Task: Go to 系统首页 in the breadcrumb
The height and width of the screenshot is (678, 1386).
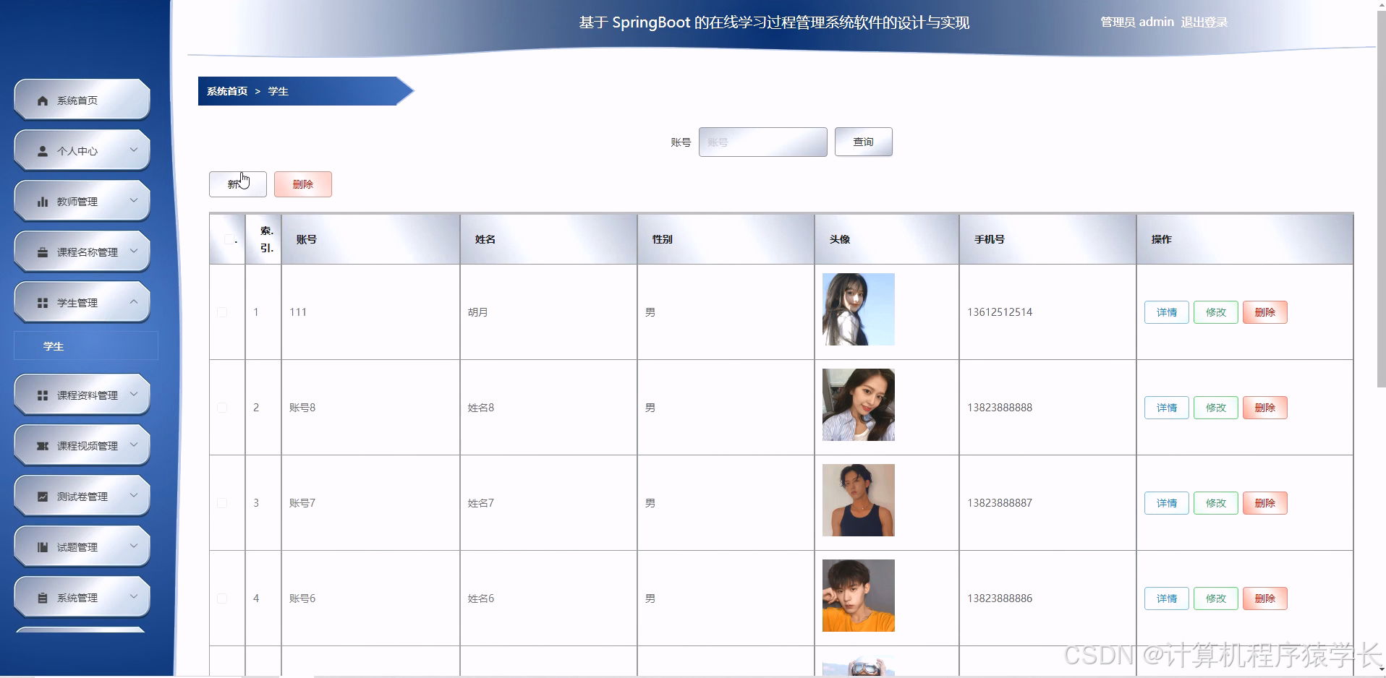Action: [x=227, y=91]
